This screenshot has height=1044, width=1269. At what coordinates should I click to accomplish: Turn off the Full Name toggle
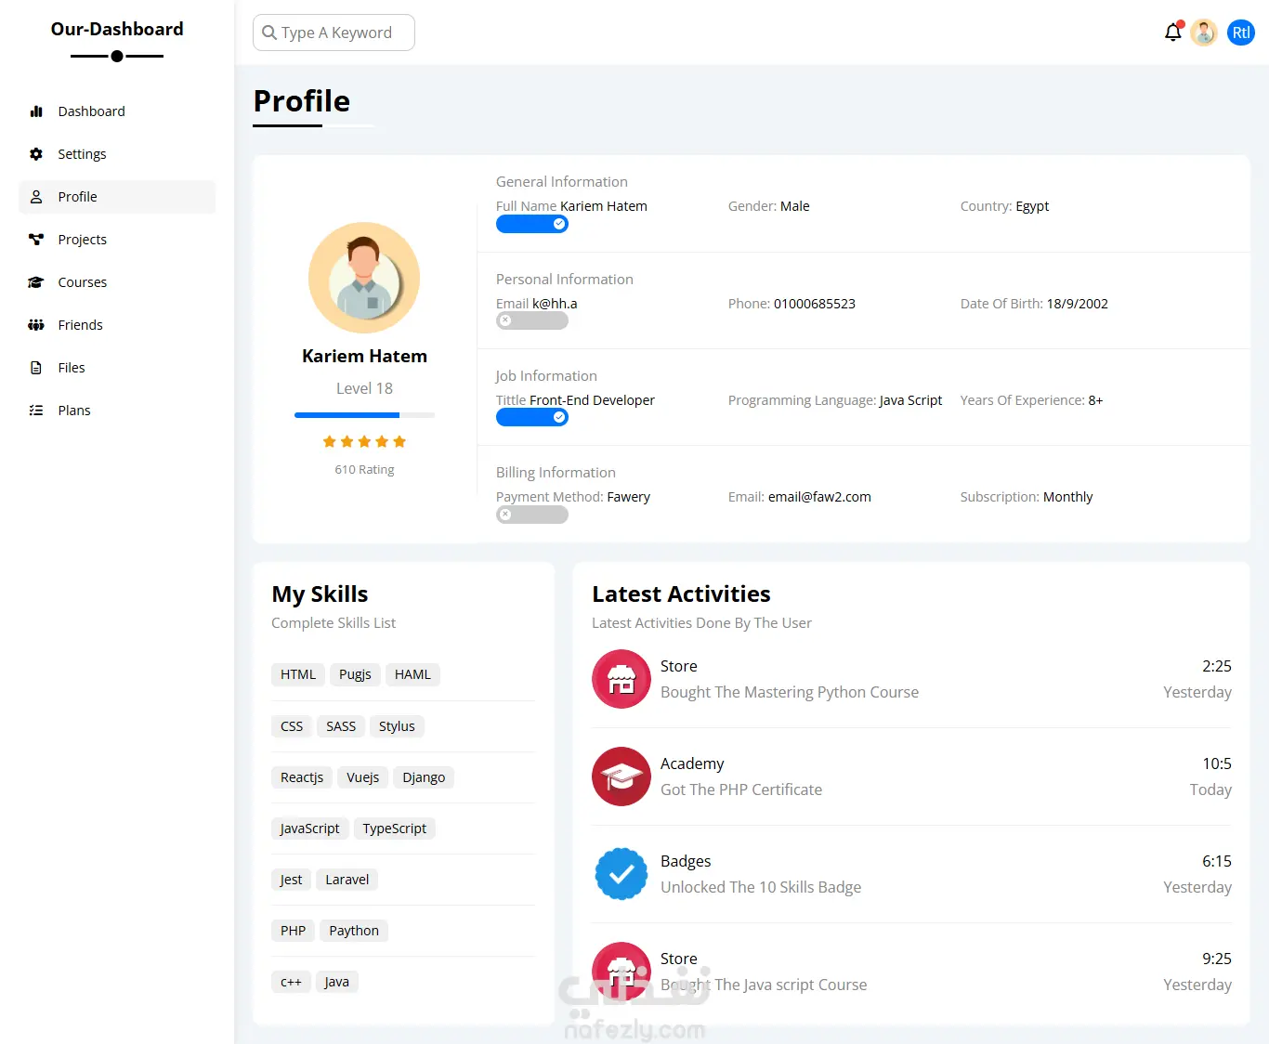click(x=532, y=224)
